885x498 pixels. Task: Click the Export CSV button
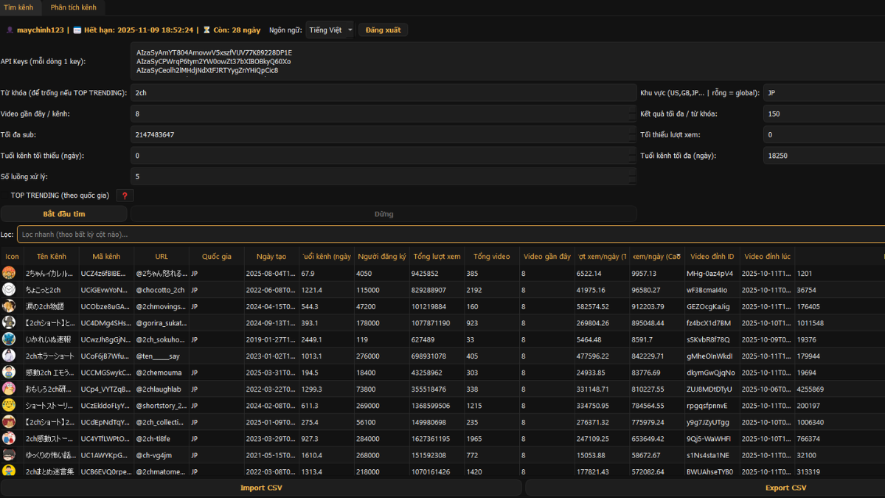(x=785, y=488)
